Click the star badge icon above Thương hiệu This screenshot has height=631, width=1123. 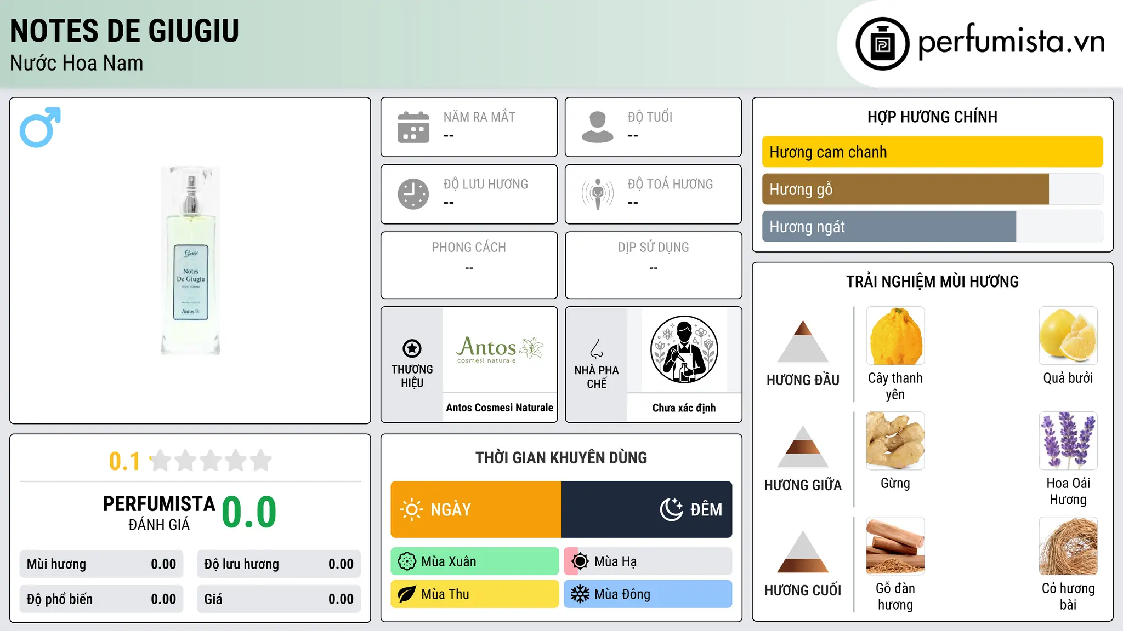point(412,348)
